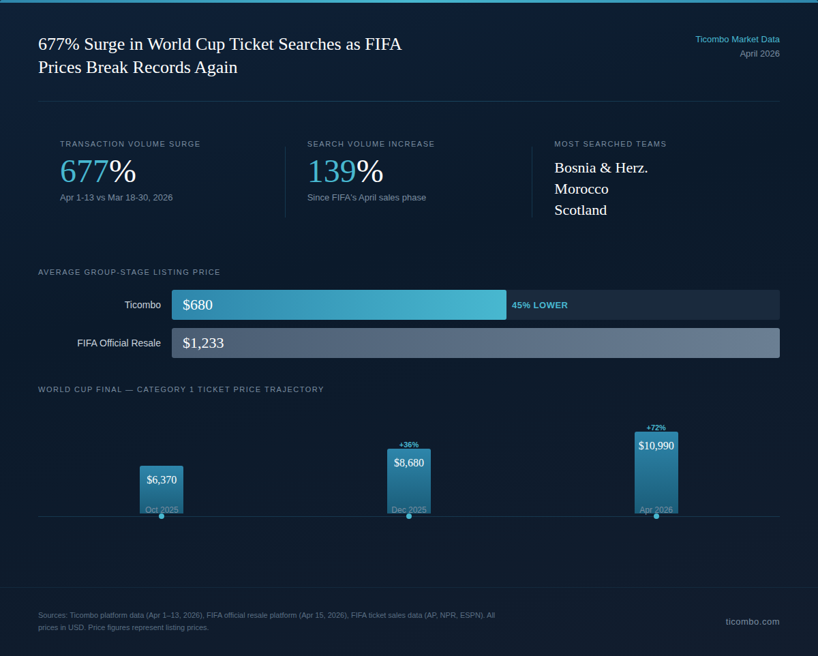The image size is (818, 656).
Task: Open the ticombo.com footer link
Action: [753, 621]
